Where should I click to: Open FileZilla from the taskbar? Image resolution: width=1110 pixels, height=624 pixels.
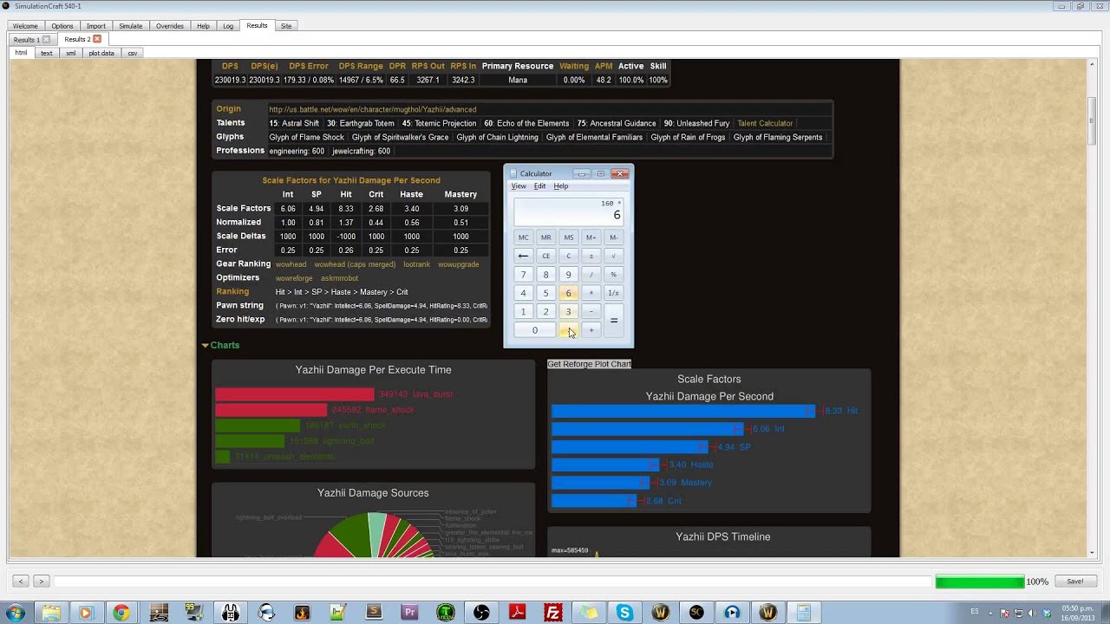click(x=552, y=613)
